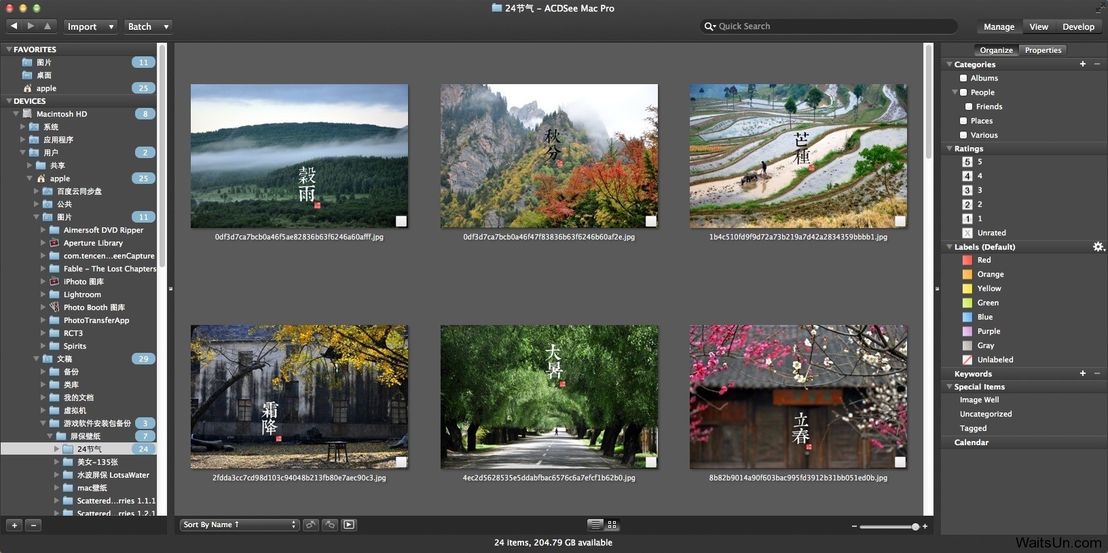Select Photo Booth library icon
This screenshot has height=553, width=1108.
54,307
